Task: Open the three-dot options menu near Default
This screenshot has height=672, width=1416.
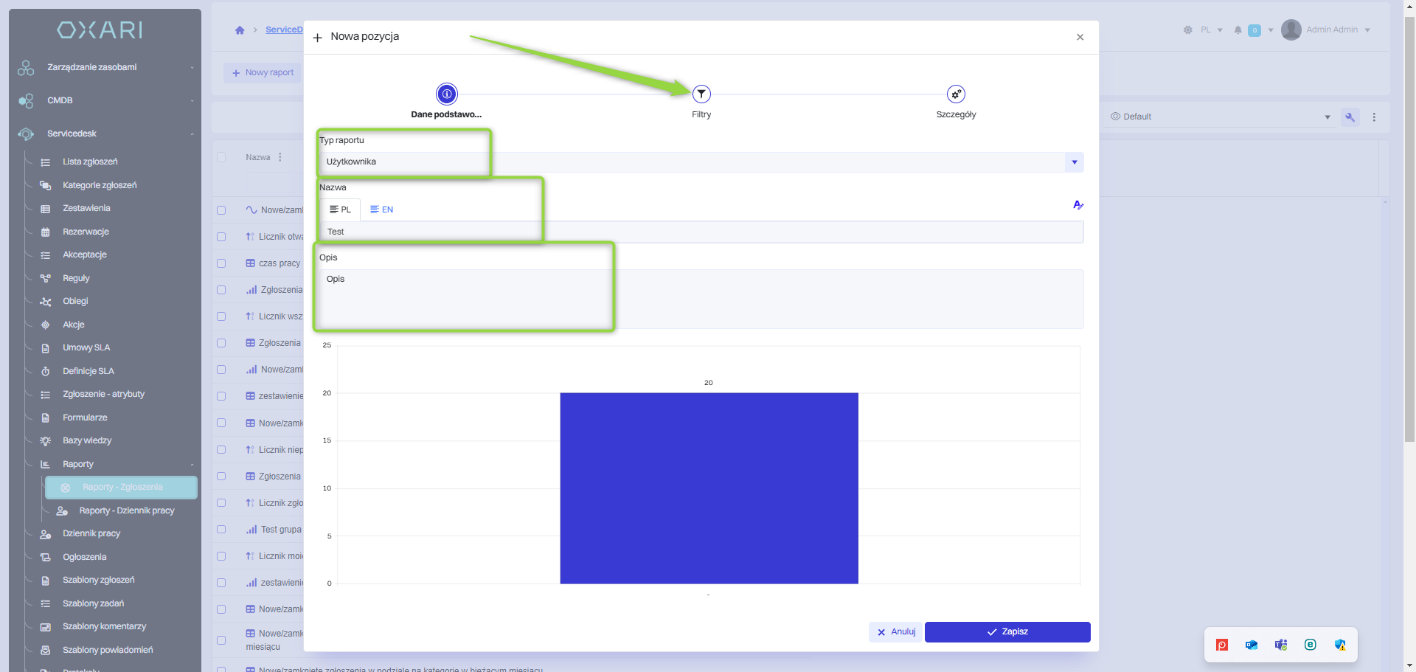Action: 1374,117
